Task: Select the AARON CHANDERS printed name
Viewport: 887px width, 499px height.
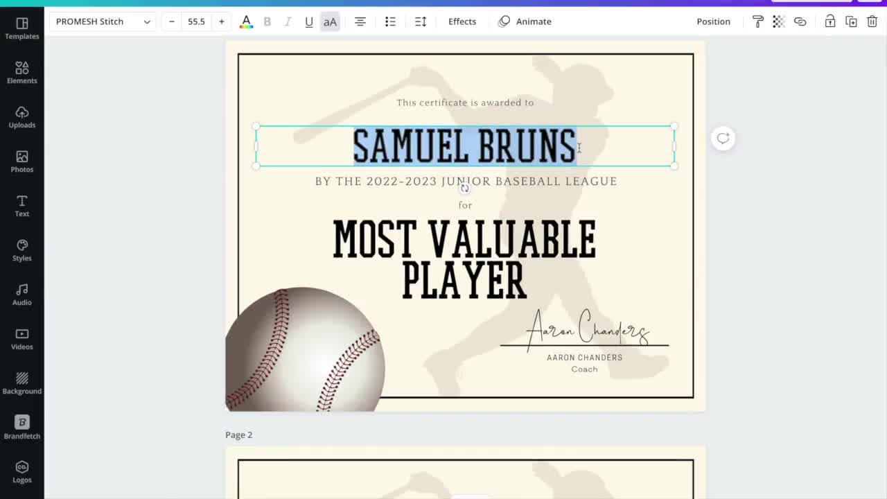Action: pyautogui.click(x=584, y=358)
